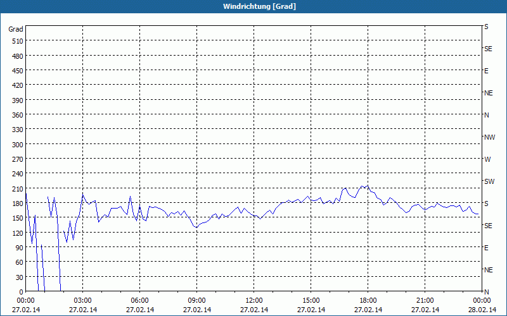The height and width of the screenshot is (316, 507).
Task: Select the 510 degree y-axis label
Action: (x=16, y=41)
